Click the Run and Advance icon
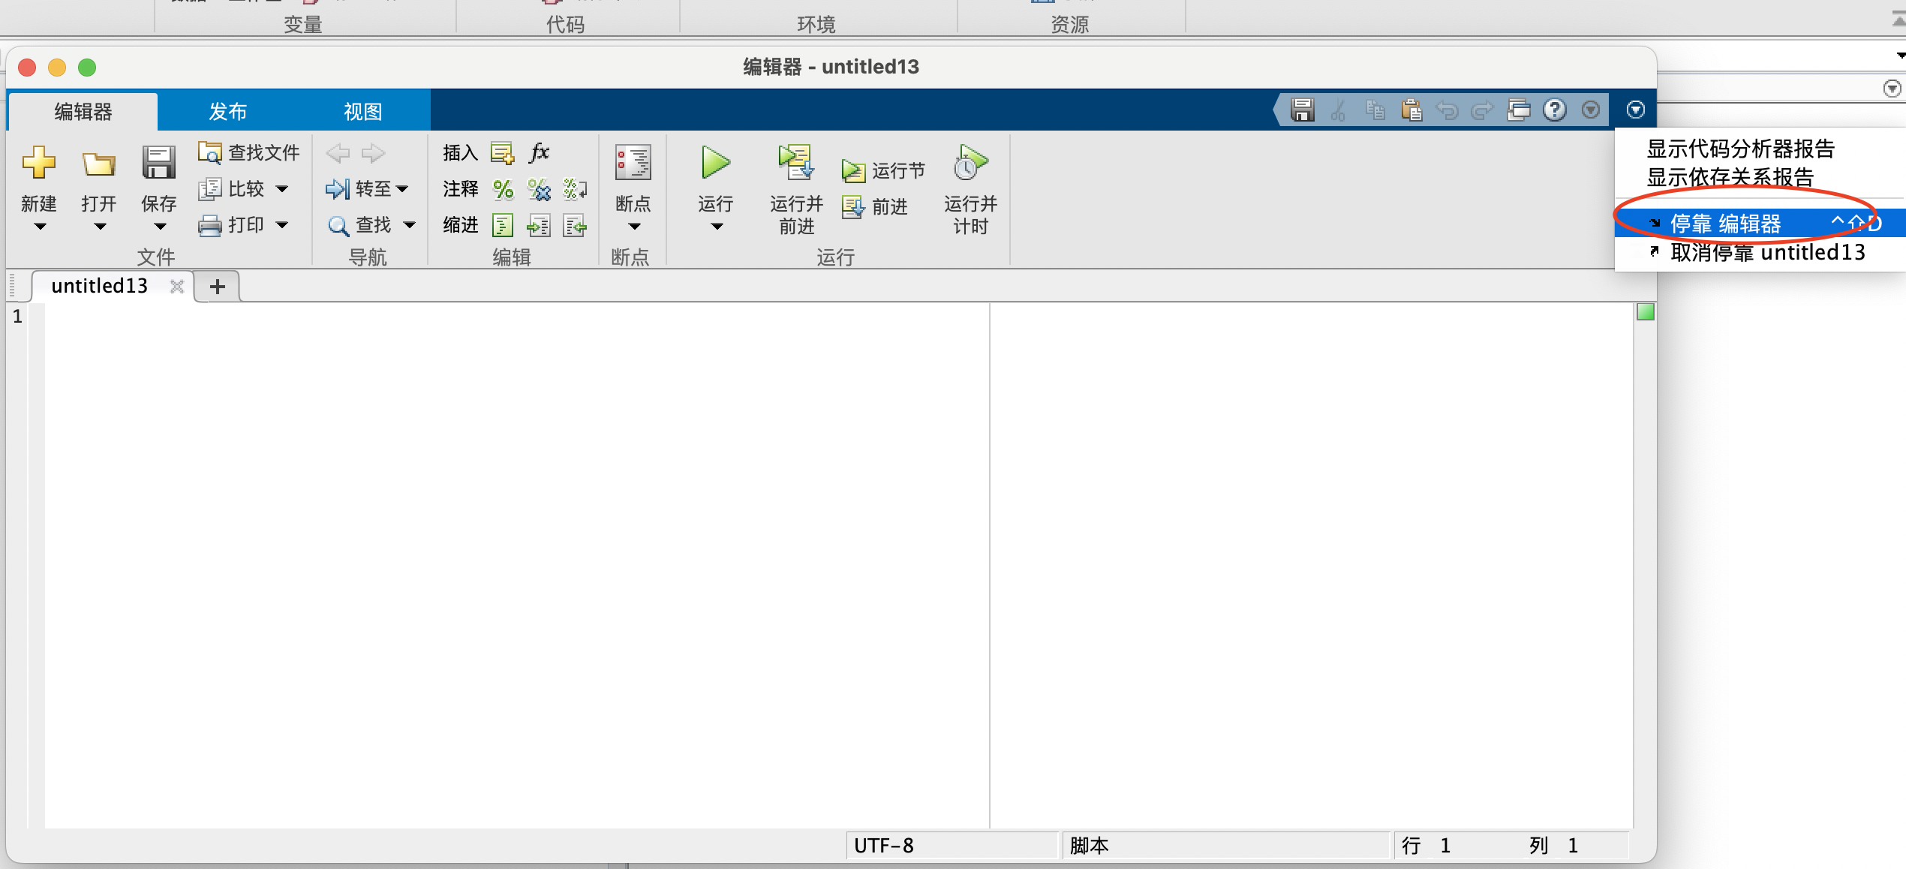 pos(795,163)
